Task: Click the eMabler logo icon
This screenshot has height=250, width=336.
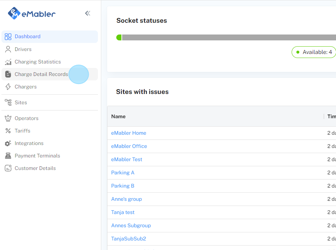Action: click(x=14, y=14)
